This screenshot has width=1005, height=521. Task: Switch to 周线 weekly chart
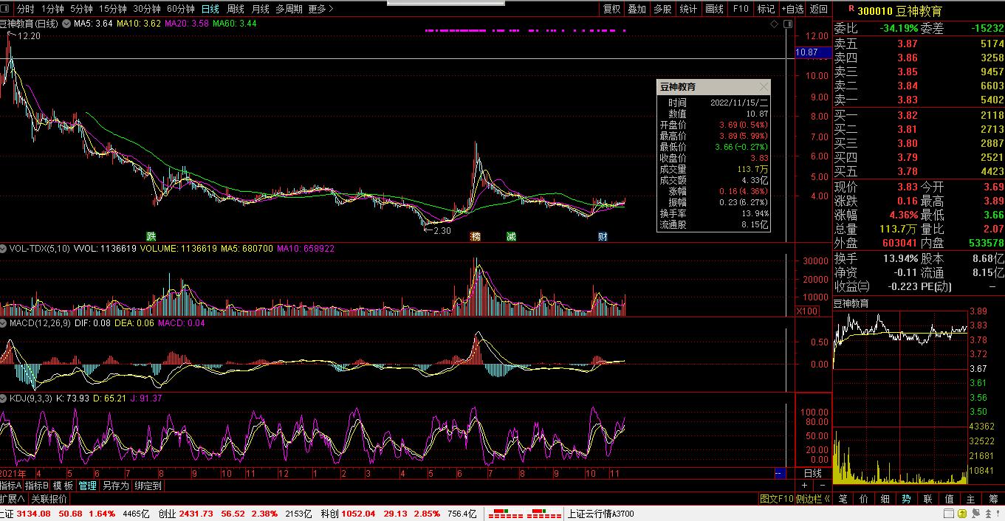(235, 9)
